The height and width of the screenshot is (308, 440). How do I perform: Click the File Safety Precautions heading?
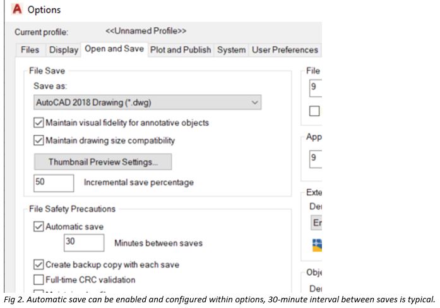click(72, 209)
